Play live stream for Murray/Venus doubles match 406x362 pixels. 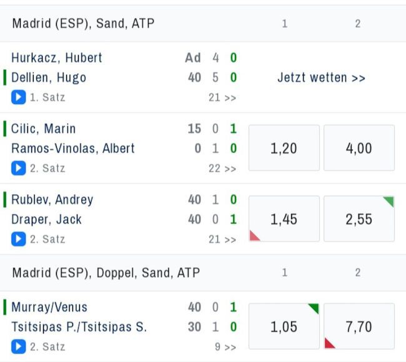[18, 346]
